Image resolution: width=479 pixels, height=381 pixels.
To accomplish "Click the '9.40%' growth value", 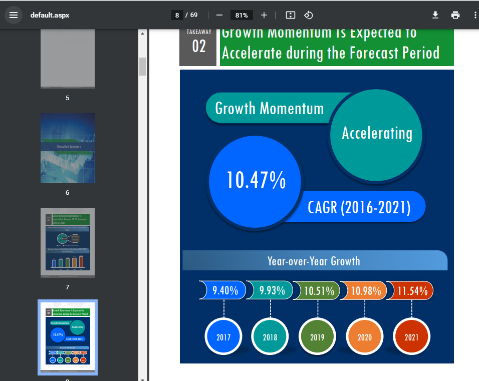I will pos(225,290).
